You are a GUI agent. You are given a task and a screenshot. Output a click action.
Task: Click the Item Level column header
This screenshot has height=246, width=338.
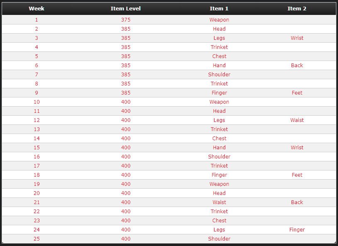(126, 9)
